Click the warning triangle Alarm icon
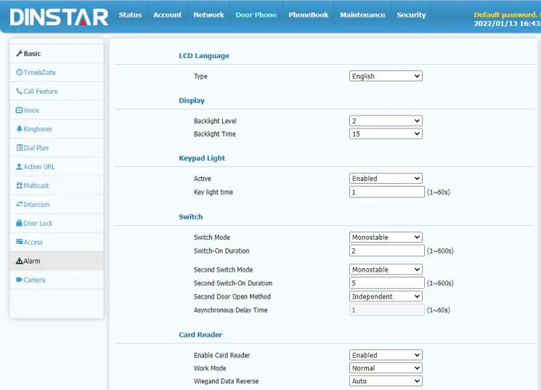This screenshot has height=390, width=541. tap(20, 261)
